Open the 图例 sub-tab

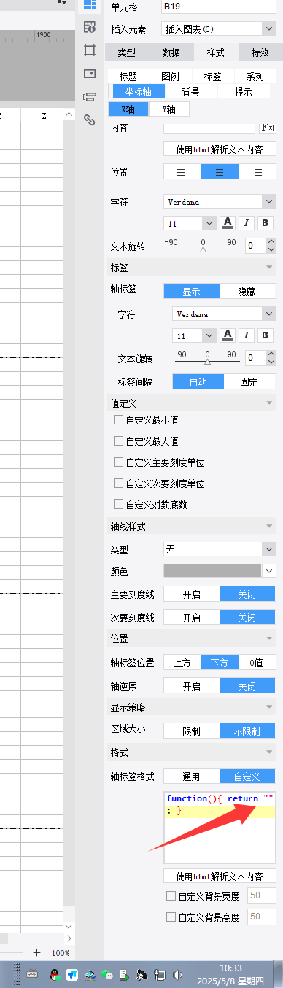[x=171, y=77]
